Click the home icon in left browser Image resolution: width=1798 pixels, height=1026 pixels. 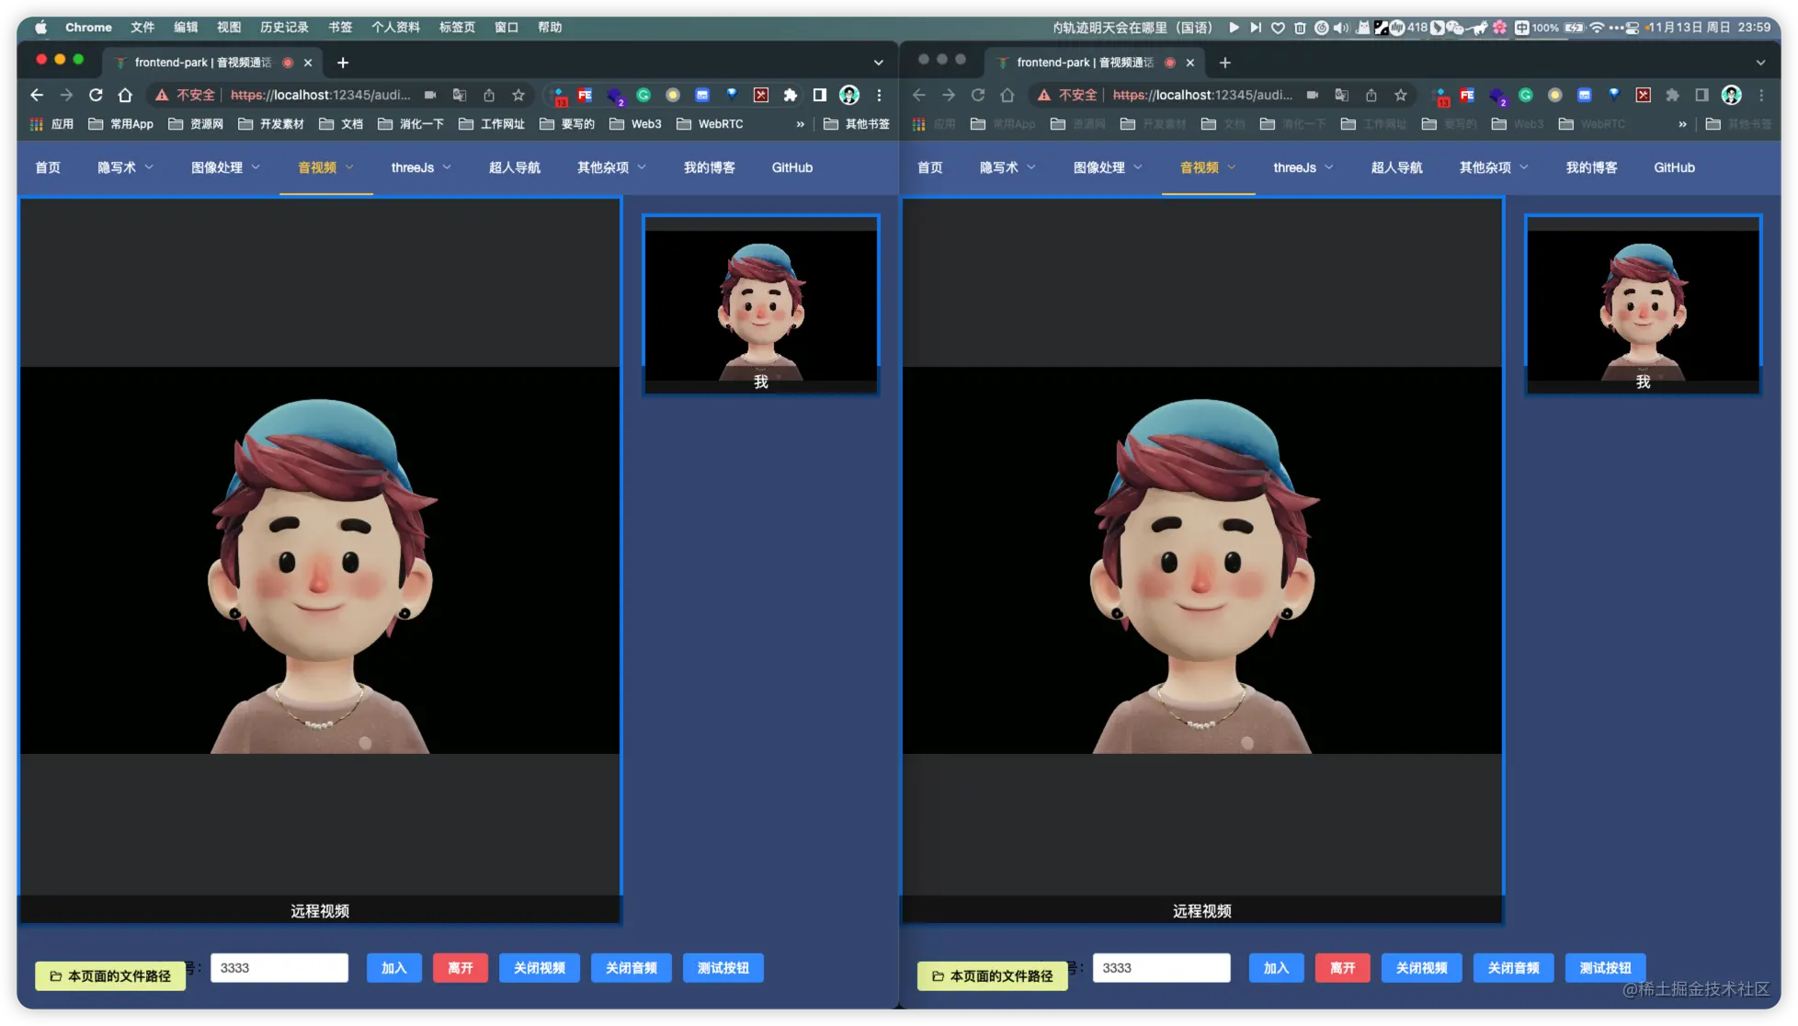point(125,95)
